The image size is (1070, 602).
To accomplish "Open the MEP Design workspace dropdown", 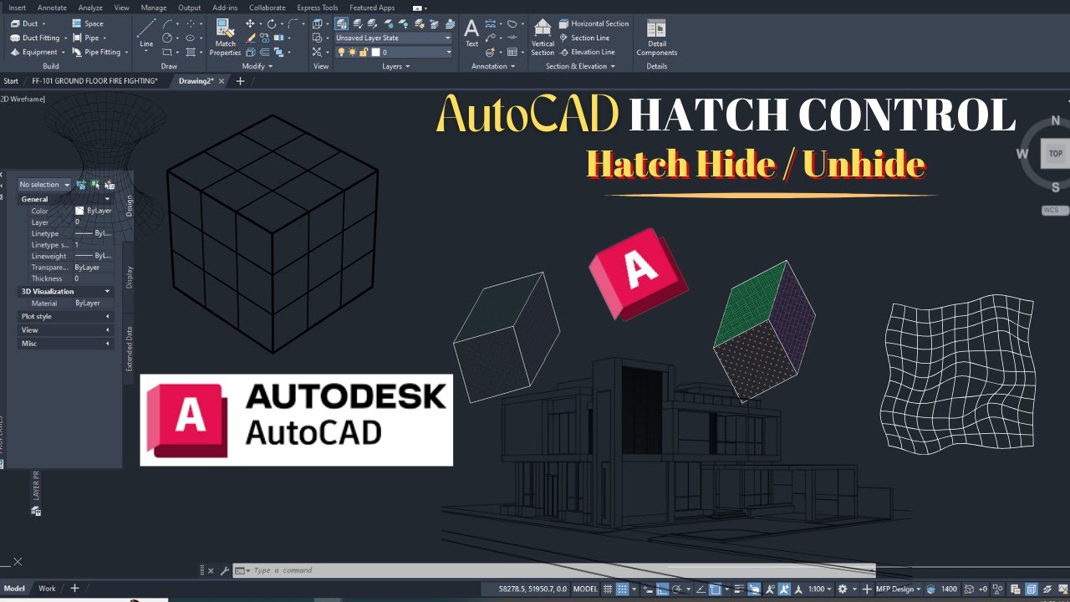I will (x=899, y=589).
